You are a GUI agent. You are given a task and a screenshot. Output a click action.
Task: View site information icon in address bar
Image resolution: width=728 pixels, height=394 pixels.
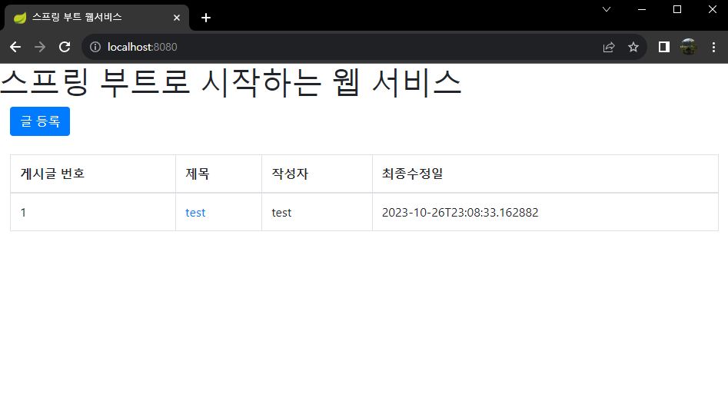[x=95, y=47]
